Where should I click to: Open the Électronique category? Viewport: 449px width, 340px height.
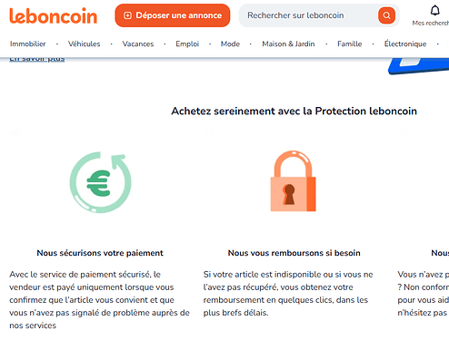coord(405,44)
